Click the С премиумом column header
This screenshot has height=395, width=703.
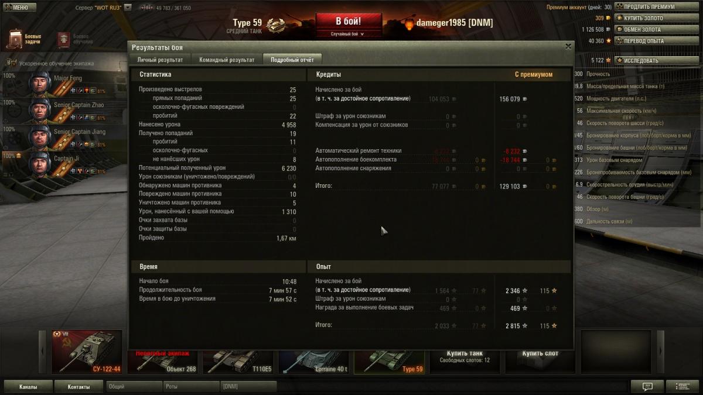[533, 74]
